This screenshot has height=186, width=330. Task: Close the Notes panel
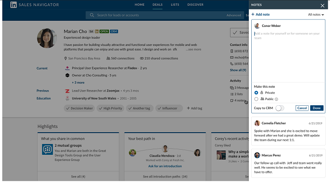tap(322, 6)
